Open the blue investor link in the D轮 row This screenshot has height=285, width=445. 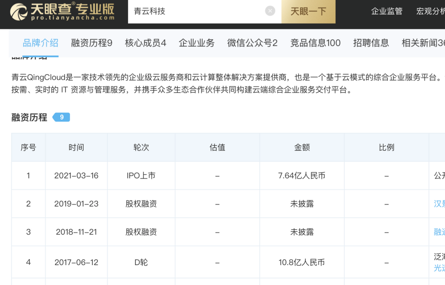click(x=439, y=268)
